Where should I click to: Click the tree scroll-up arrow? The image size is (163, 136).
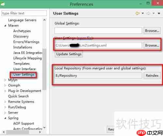pyautogui.click(x=44, y=20)
